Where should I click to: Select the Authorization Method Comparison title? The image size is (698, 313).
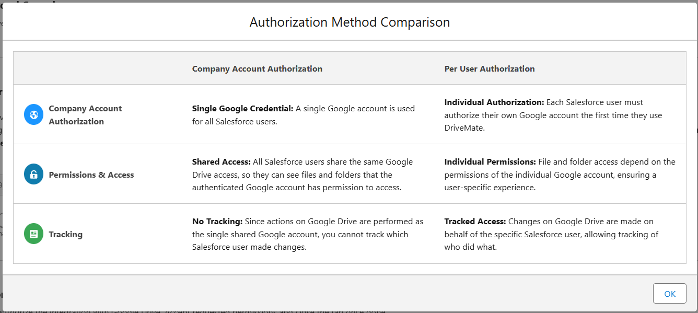pos(349,22)
